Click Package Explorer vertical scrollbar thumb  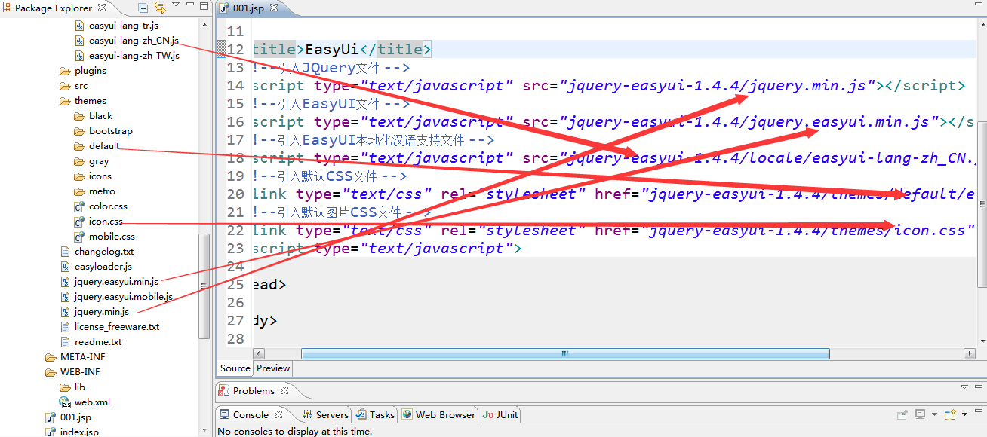pyautogui.click(x=204, y=286)
